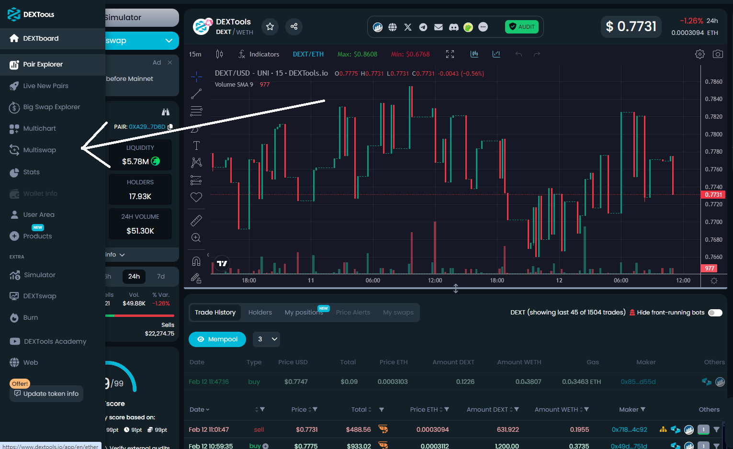Open the token website globe icon

point(393,27)
